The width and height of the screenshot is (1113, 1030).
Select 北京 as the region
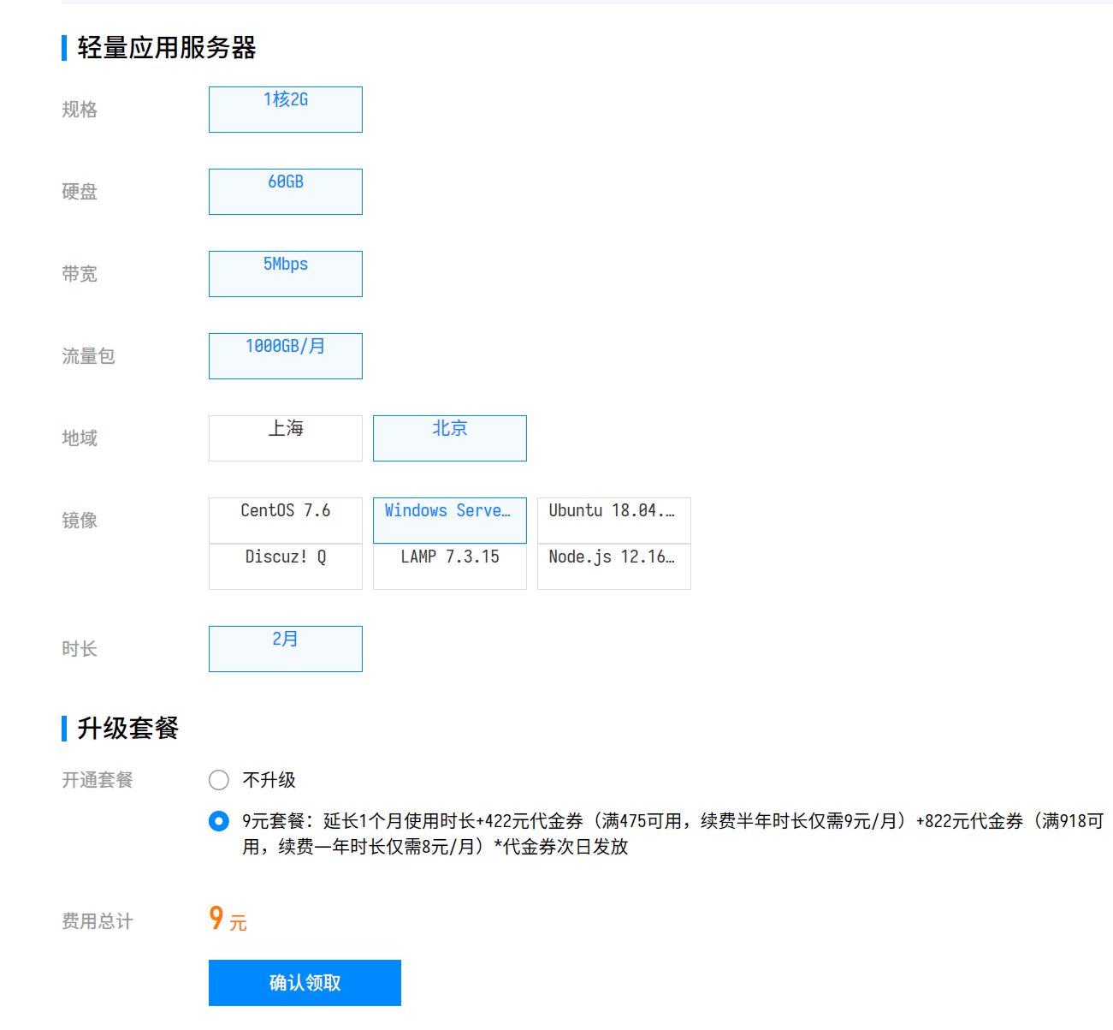coord(449,438)
